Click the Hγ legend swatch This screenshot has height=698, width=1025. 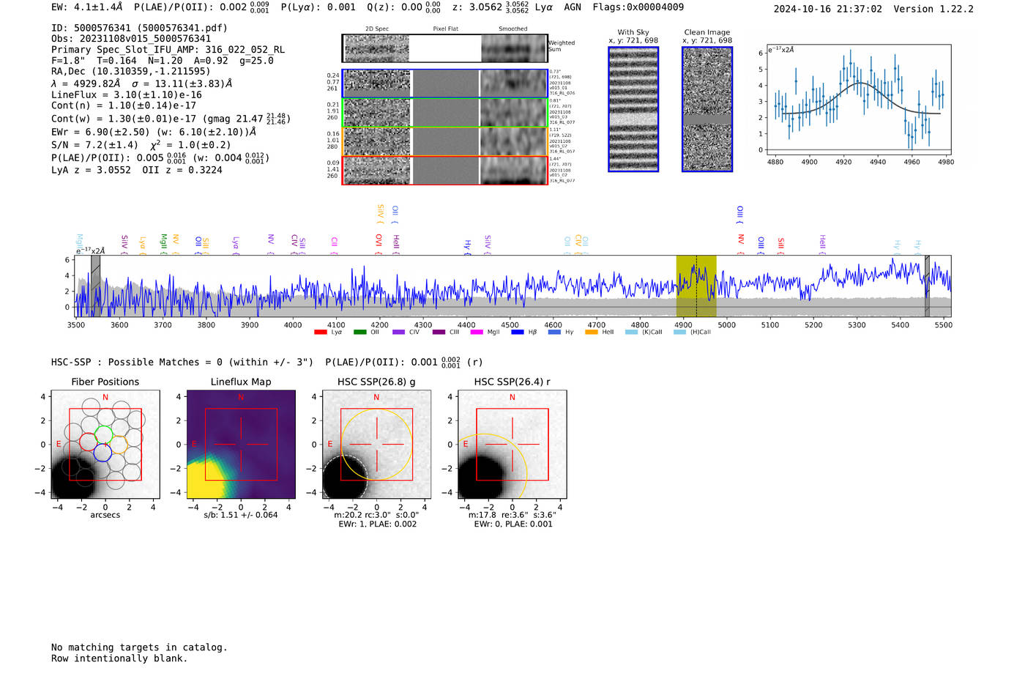[x=554, y=333]
